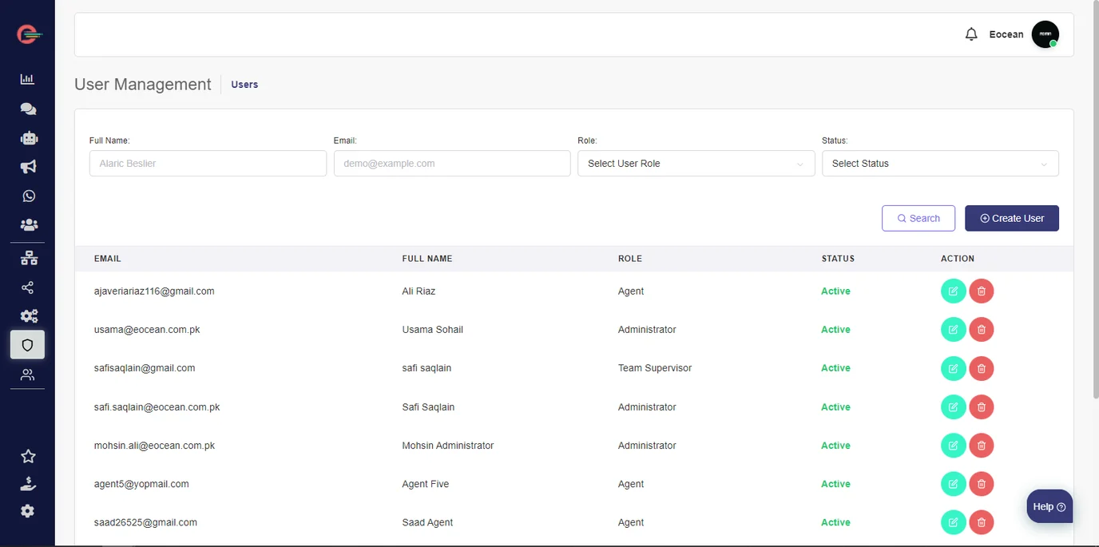Open the Help floating button
Viewport: 1099px width, 547px height.
(x=1049, y=506)
